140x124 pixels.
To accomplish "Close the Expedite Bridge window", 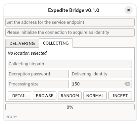I will 129,10.
